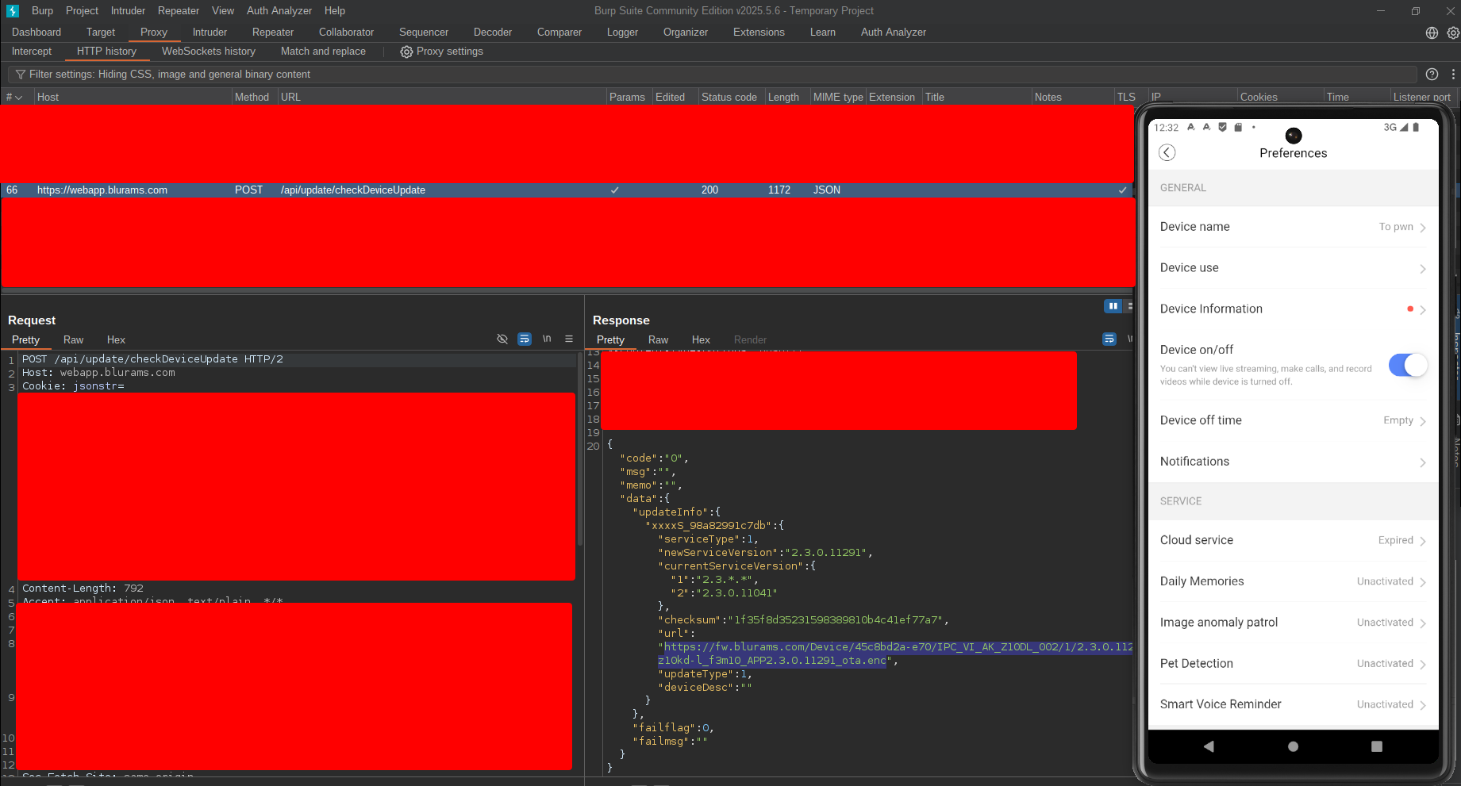This screenshot has height=786, width=1461.
Task: Sort by the Length column header
Action: (x=783, y=98)
